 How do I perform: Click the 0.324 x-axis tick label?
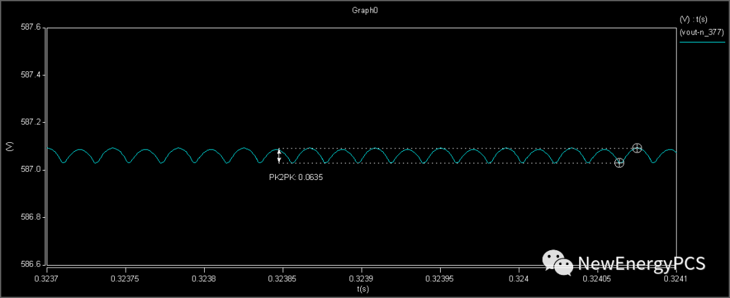coord(518,277)
